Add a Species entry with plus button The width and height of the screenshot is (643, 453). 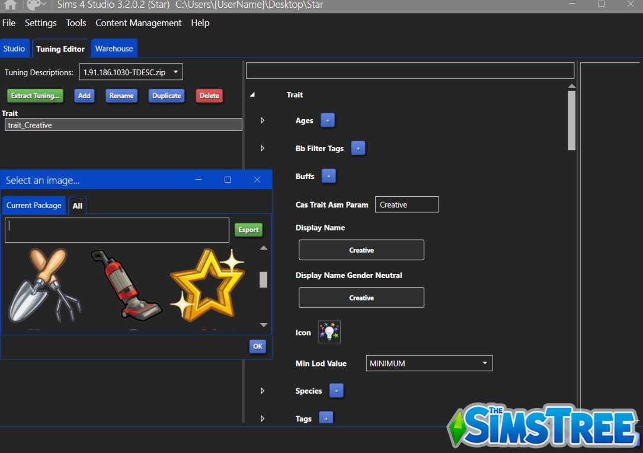(x=336, y=390)
